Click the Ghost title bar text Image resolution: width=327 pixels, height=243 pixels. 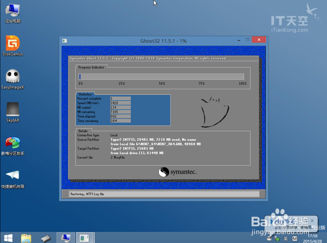(x=163, y=41)
